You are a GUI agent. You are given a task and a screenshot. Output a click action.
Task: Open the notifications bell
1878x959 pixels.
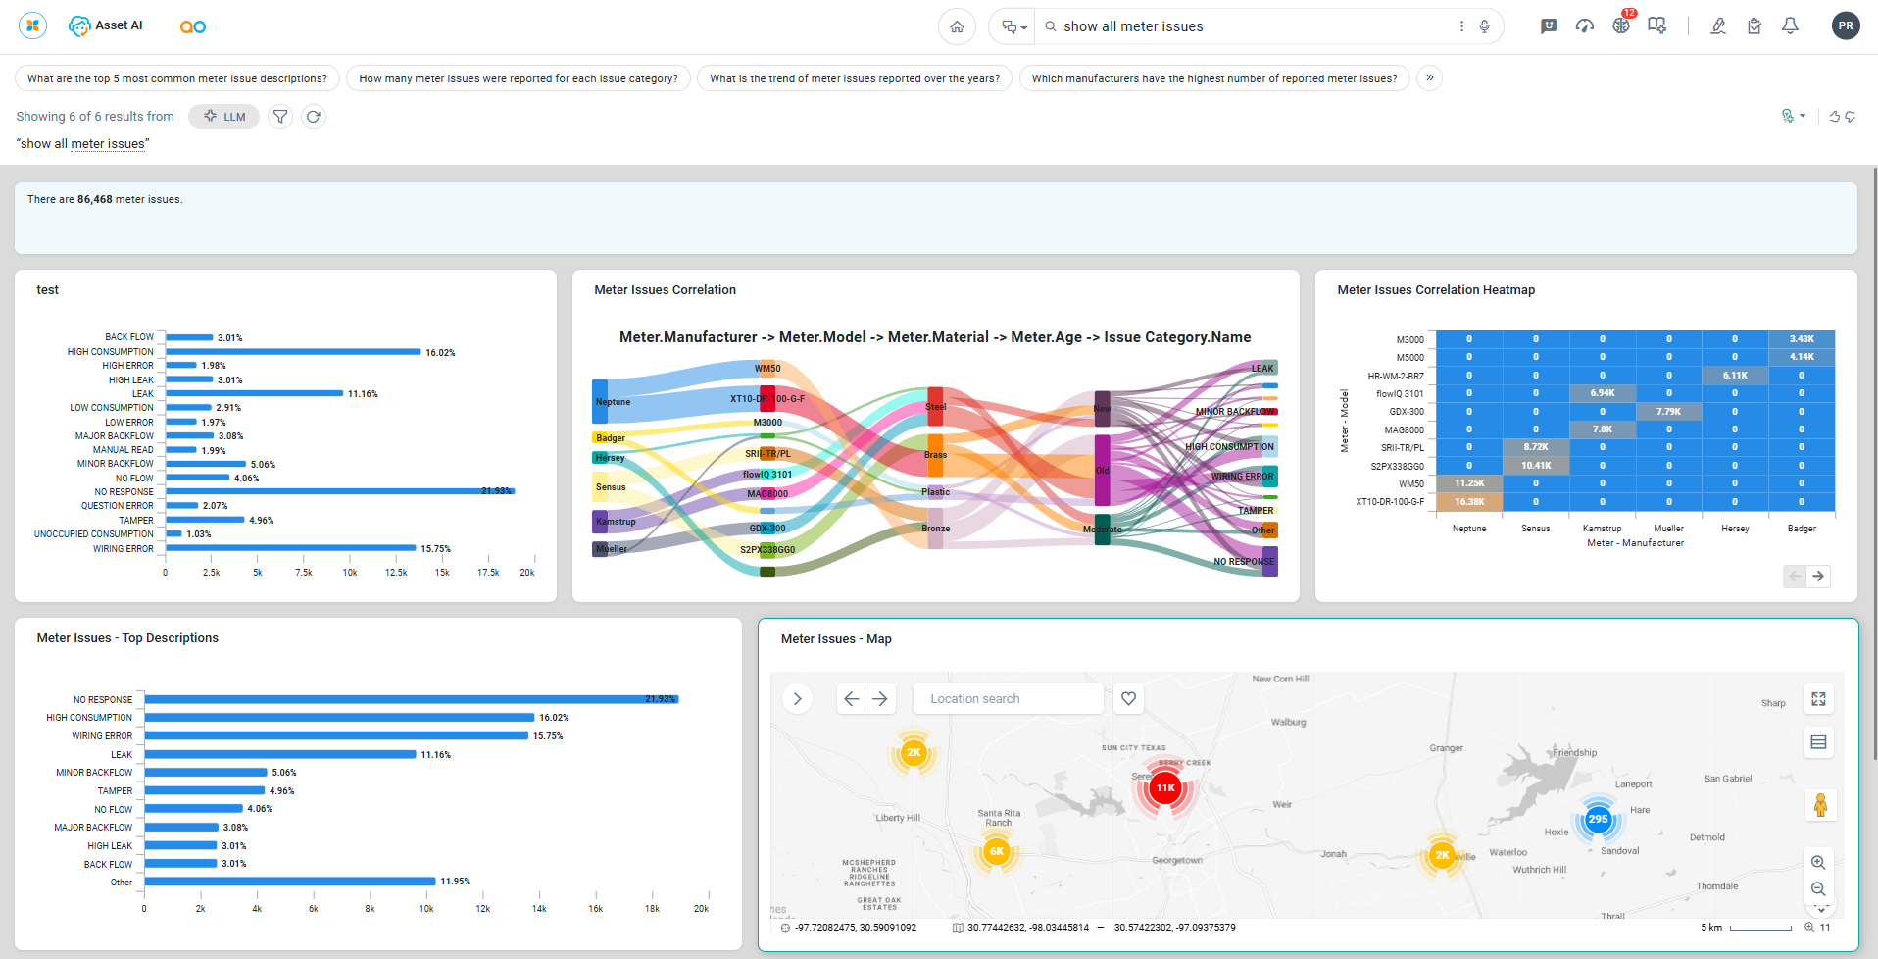1790,26
